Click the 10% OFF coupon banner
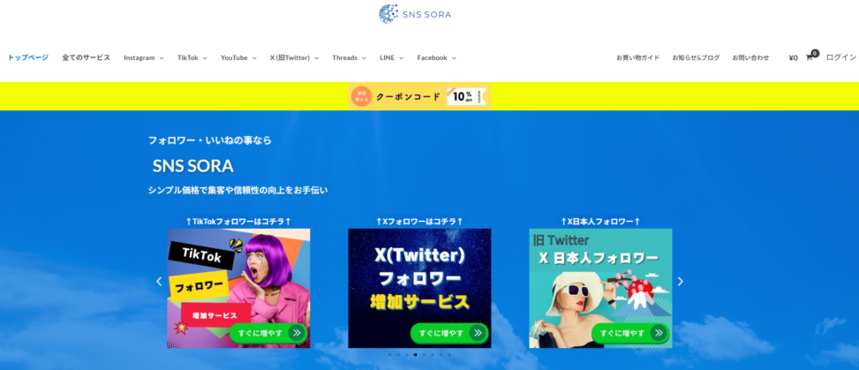This screenshot has width=859, height=370. pyautogui.click(x=419, y=96)
